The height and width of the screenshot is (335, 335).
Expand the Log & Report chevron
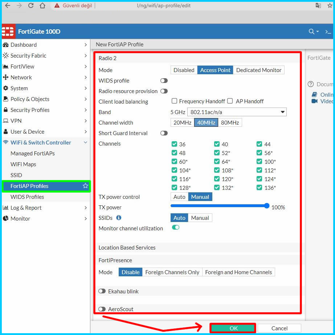86,208
